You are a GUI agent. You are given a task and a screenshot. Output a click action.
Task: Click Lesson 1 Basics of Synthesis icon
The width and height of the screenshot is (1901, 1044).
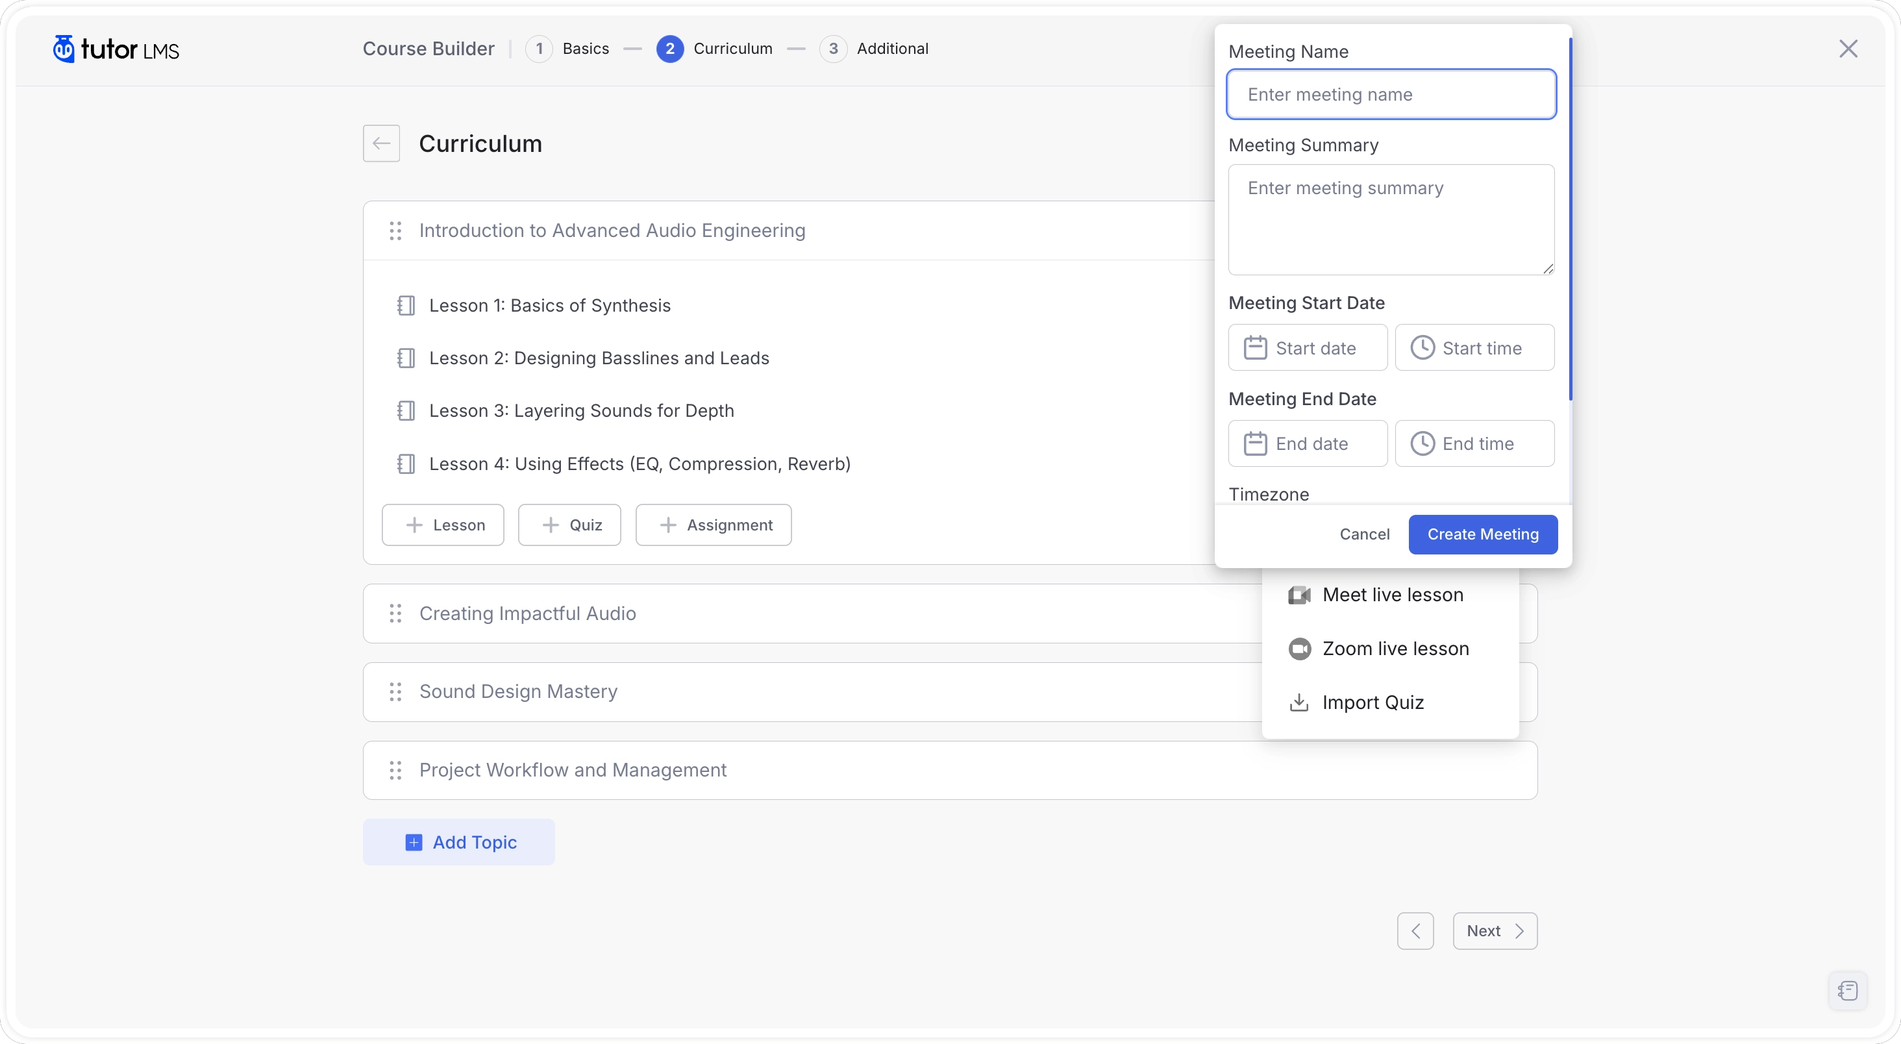coord(406,305)
